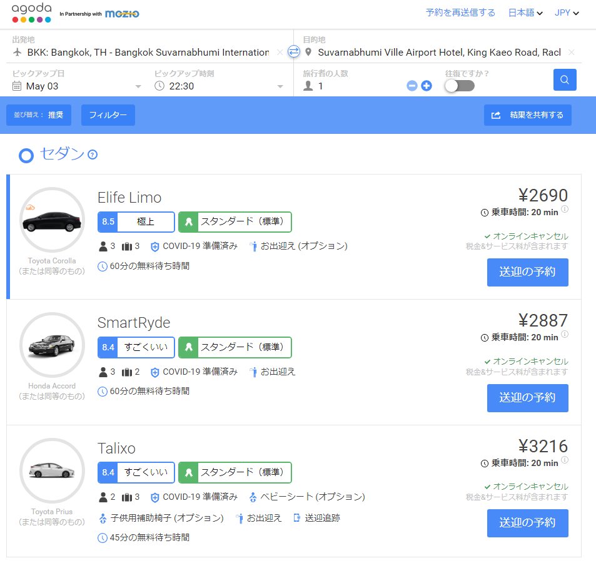Image resolution: width=596 pixels, height=563 pixels.
Task: Click the info icon beside SmartRyde ride time
Action: (x=565, y=334)
